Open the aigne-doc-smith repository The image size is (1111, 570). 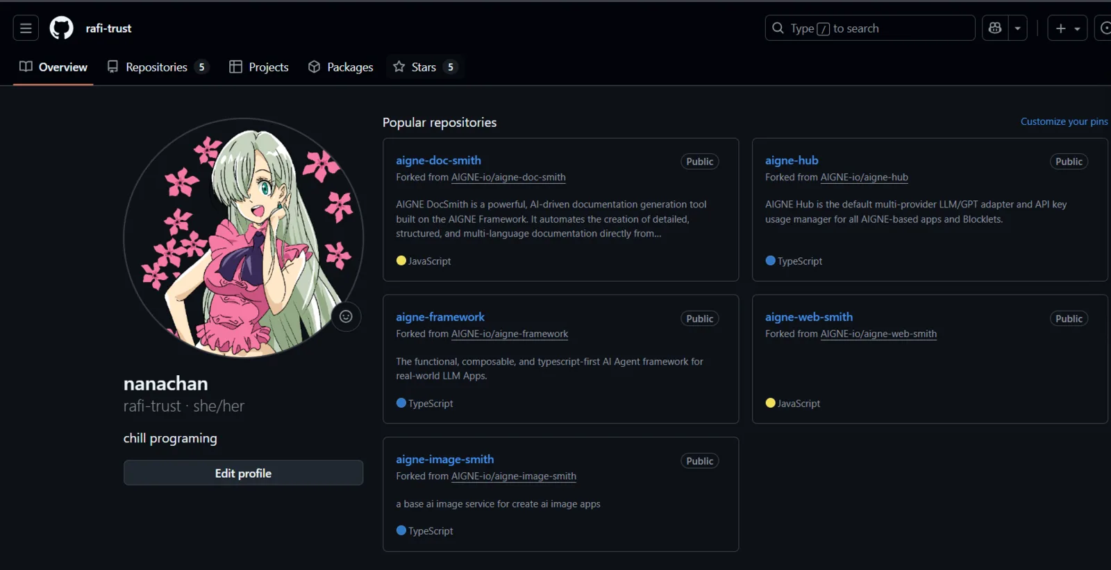point(438,160)
